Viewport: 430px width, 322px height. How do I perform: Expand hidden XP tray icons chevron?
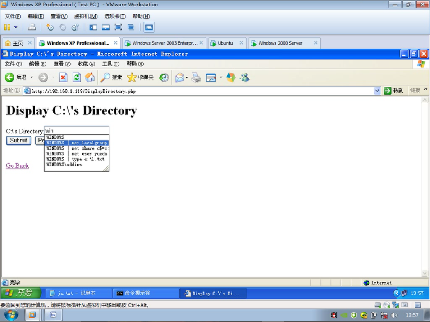click(x=396, y=293)
